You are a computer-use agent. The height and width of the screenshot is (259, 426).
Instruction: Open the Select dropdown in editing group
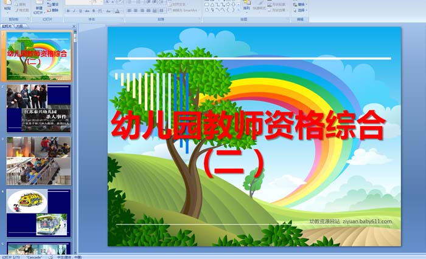[x=301, y=10]
